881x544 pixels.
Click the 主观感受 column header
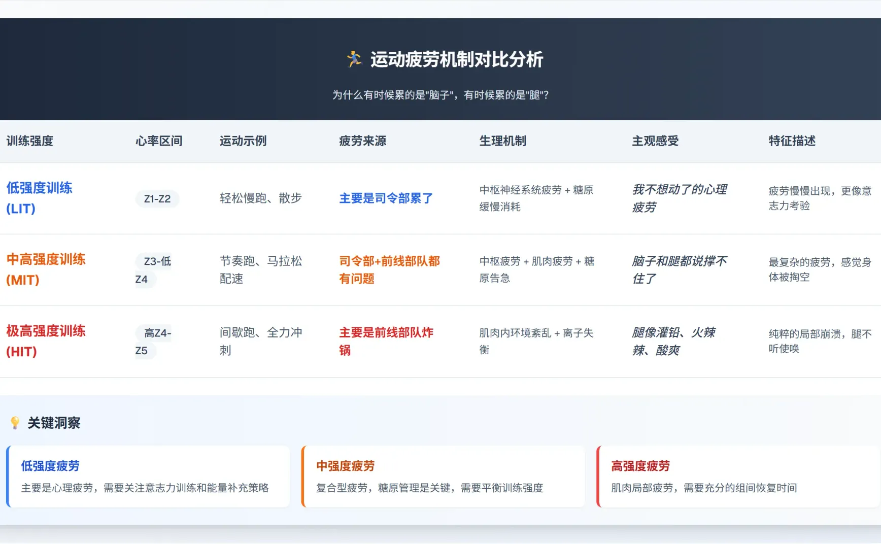655,141
